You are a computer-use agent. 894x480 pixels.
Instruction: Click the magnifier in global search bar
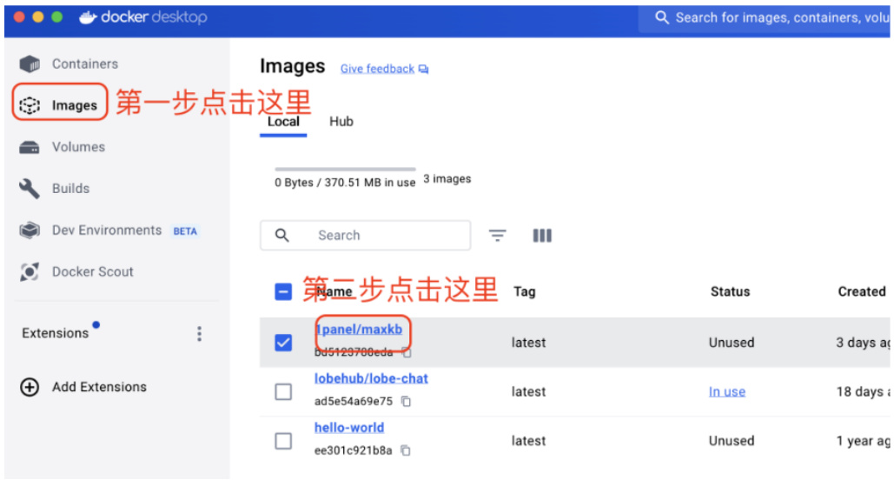coord(661,17)
